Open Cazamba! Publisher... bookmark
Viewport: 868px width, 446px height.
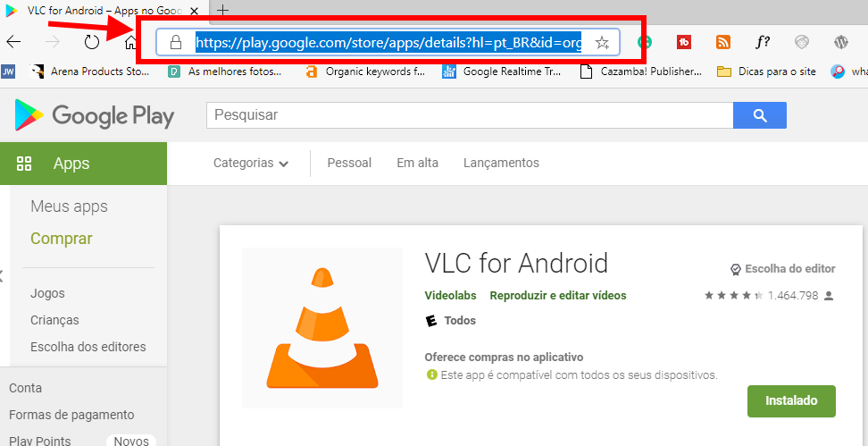click(640, 72)
